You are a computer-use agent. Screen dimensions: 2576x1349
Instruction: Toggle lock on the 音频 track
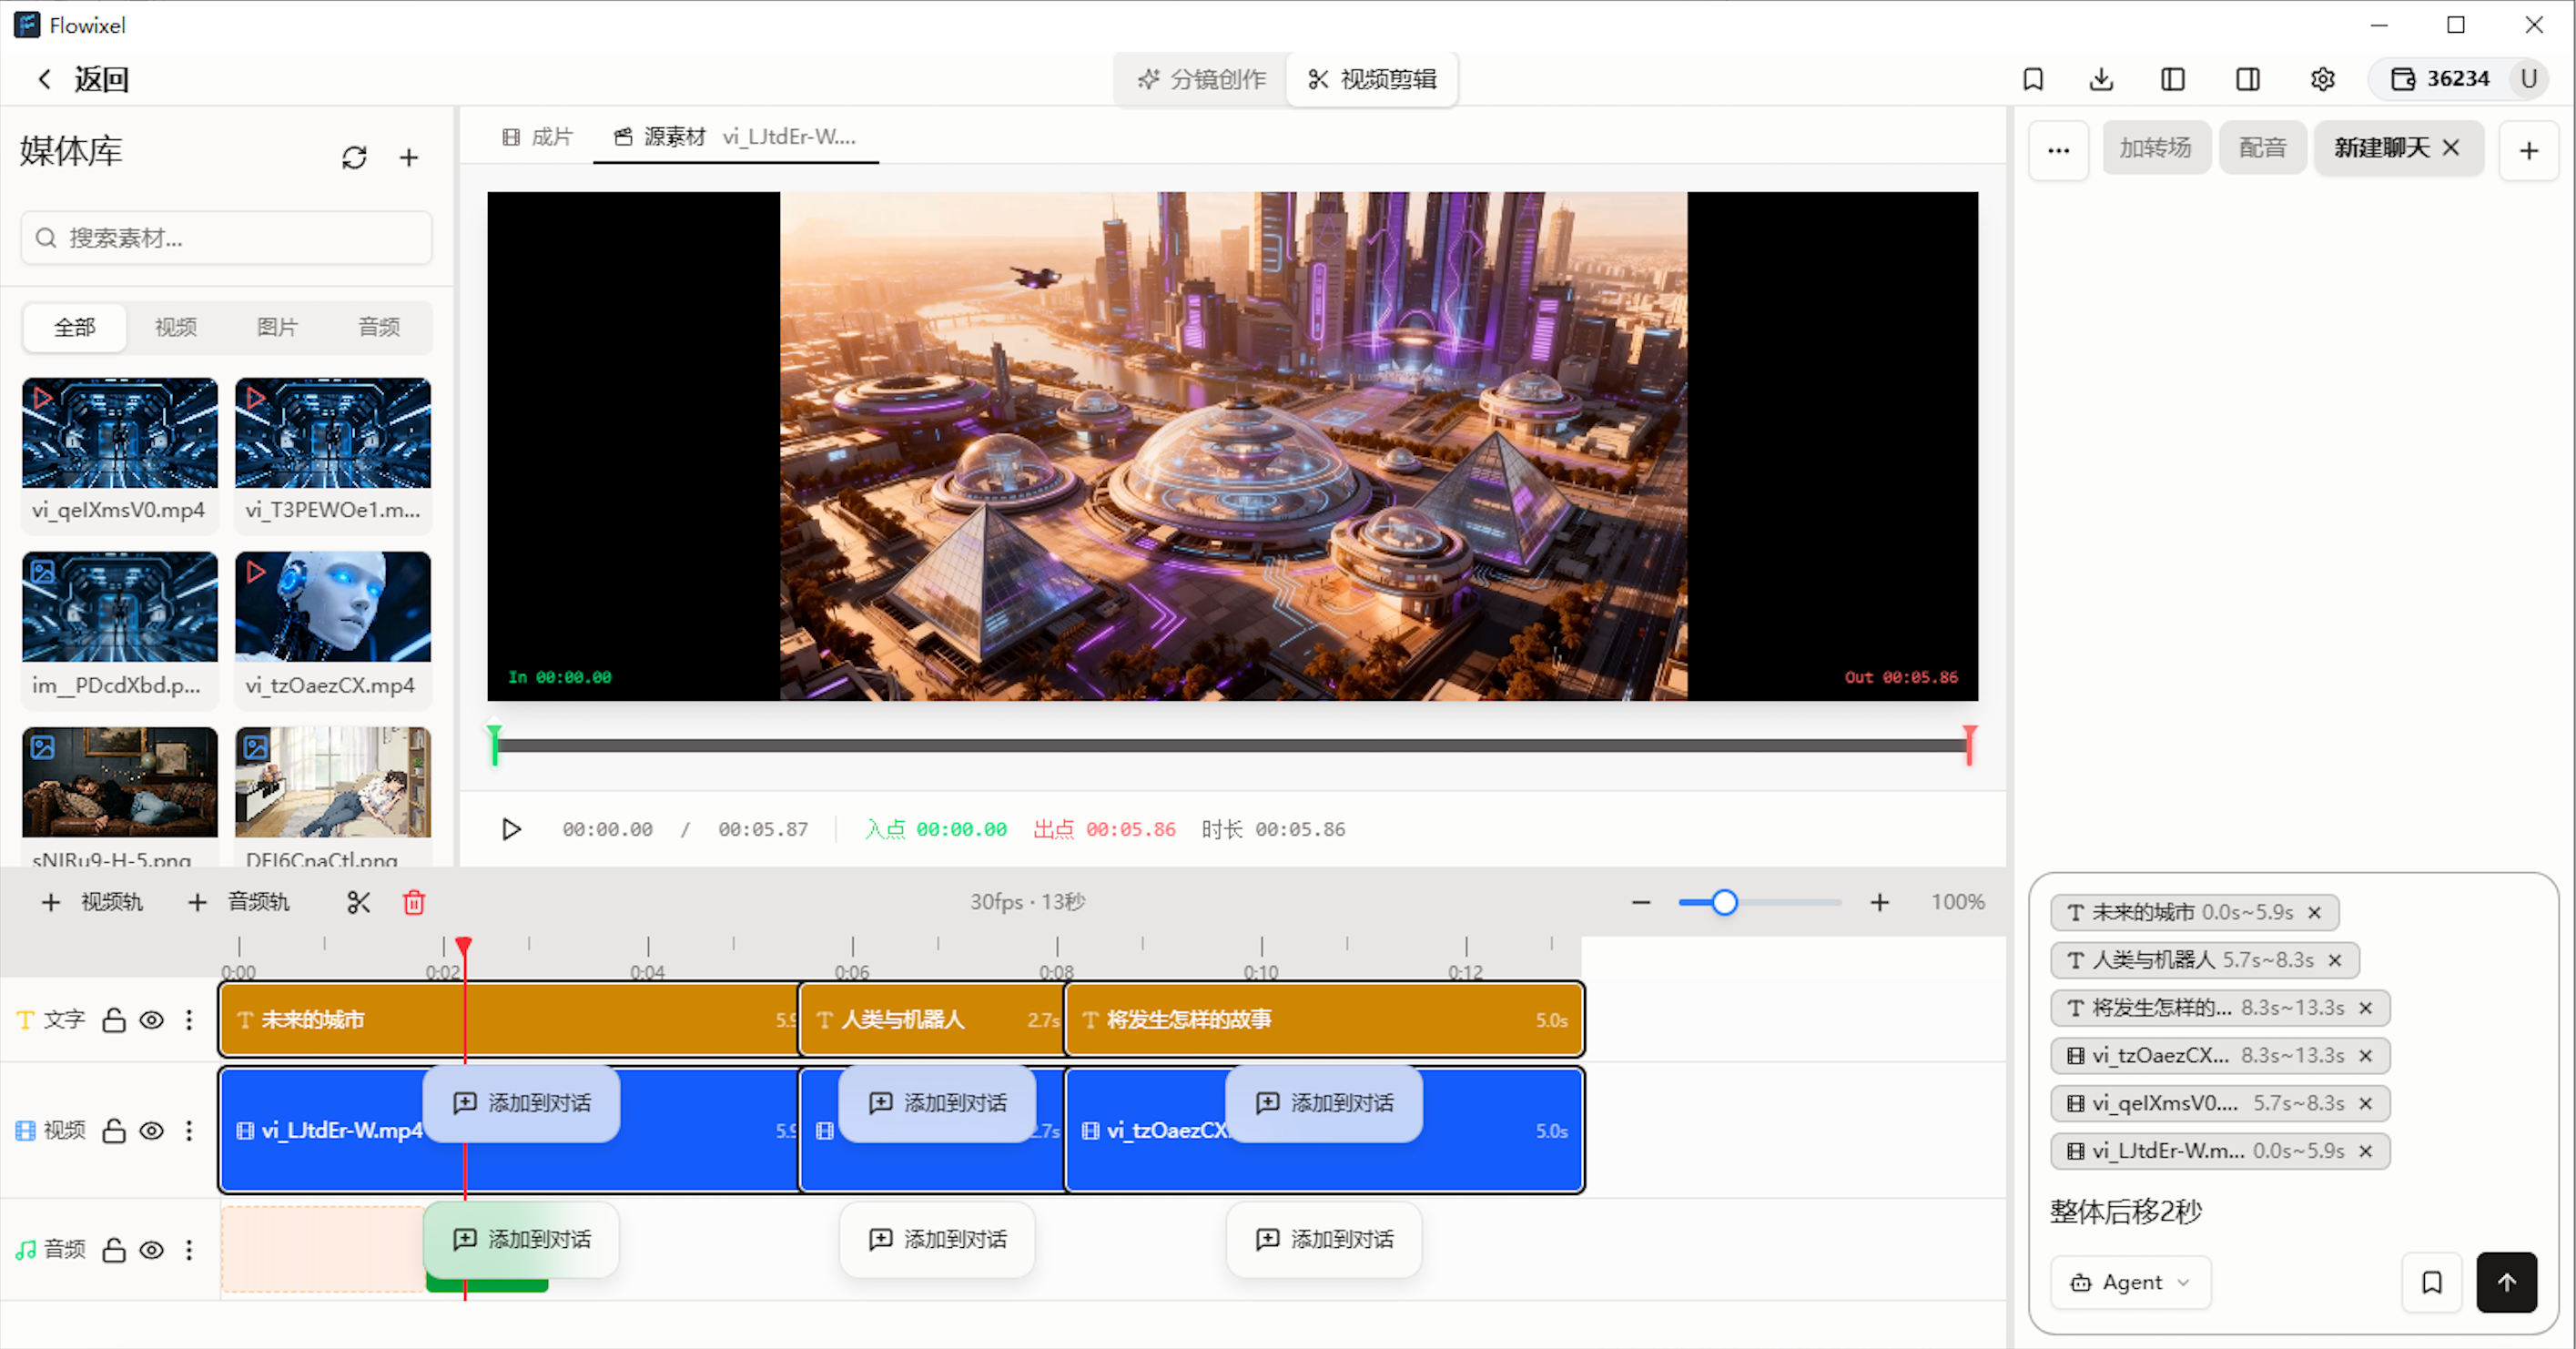pyautogui.click(x=114, y=1250)
